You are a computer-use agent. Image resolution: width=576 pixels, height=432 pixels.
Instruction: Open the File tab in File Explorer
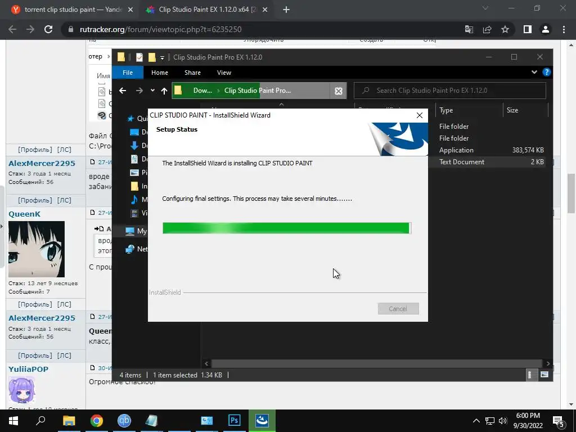point(128,73)
